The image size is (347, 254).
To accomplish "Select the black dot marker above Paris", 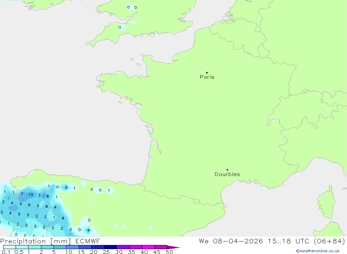I will 207,72.
